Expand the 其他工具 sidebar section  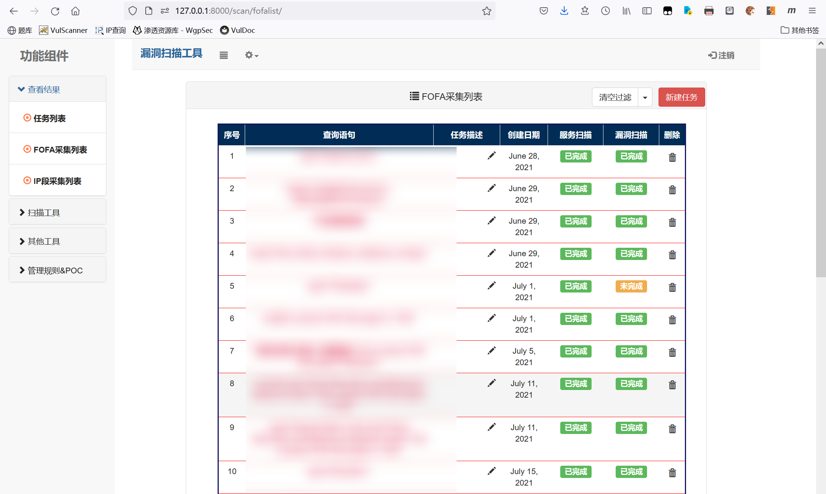(x=44, y=241)
